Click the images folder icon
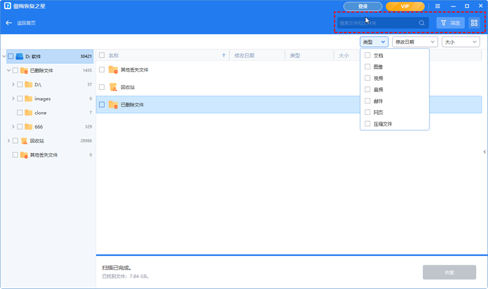Image resolution: width=488 pixels, height=289 pixels. (x=29, y=99)
